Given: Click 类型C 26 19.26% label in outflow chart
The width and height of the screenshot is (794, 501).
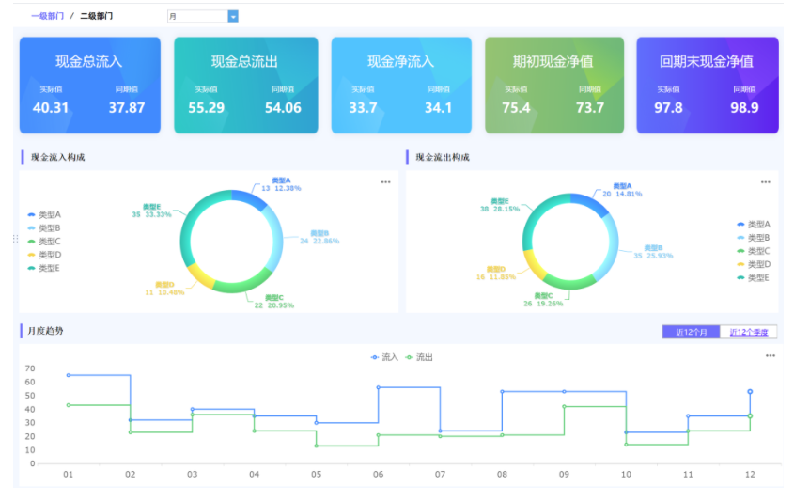Looking at the screenshot, I should (543, 300).
